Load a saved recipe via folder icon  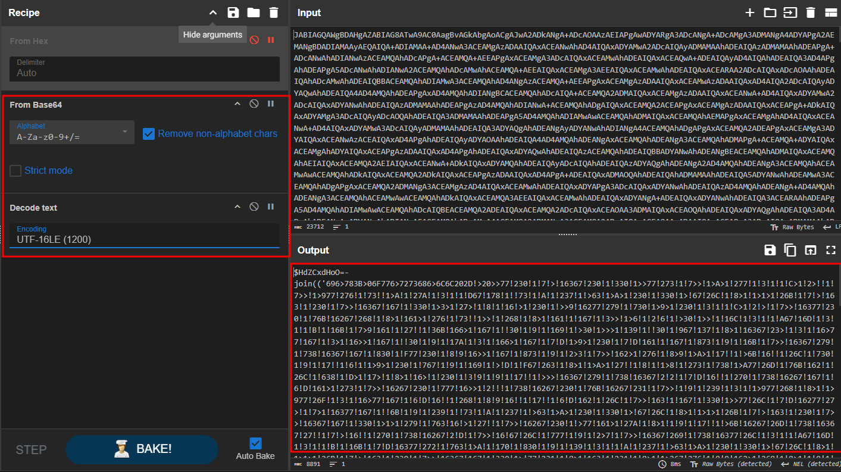click(x=254, y=12)
